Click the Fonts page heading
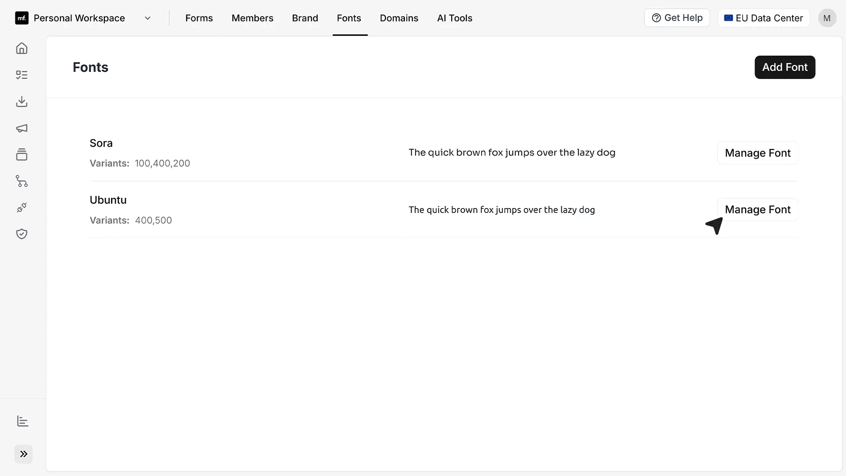 click(x=90, y=67)
